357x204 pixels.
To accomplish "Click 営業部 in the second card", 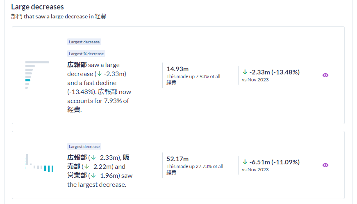I will tap(77, 176).
